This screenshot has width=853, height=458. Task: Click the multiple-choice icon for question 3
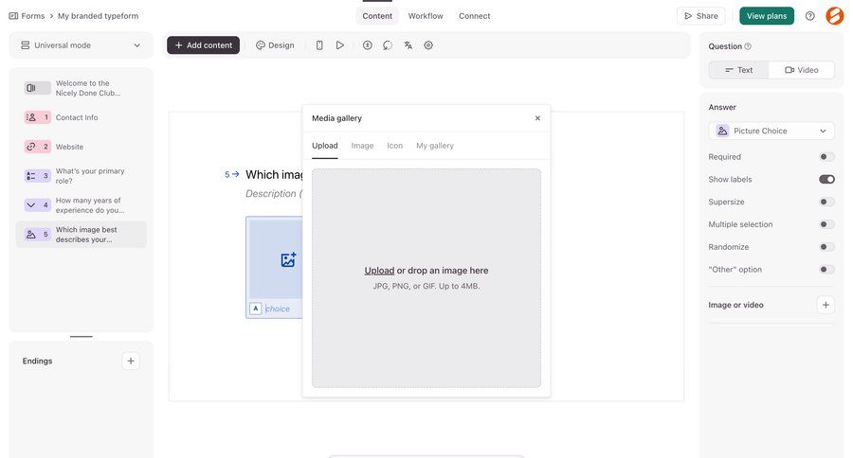tap(37, 176)
